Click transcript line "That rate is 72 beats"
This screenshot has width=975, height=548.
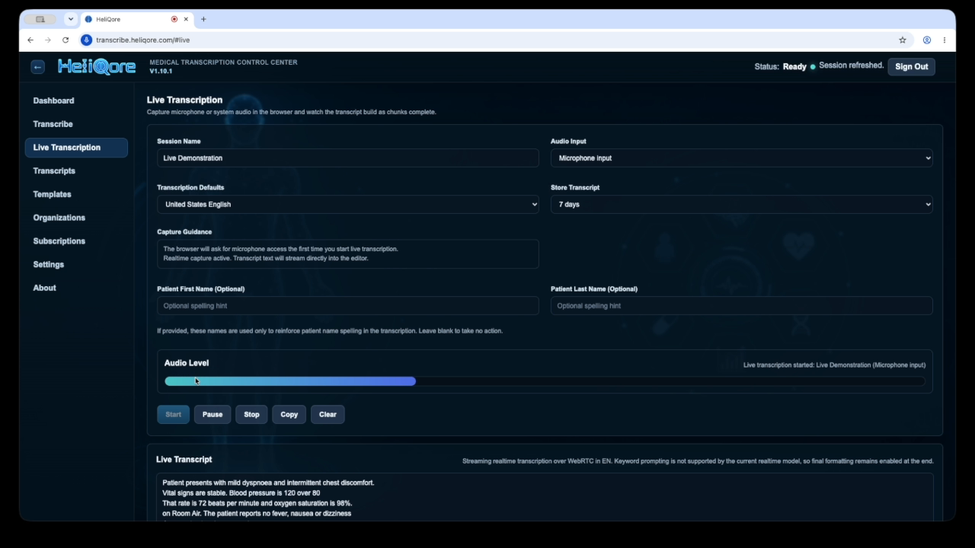click(257, 503)
